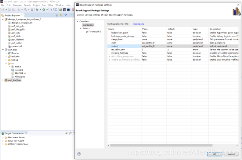Select the zynqmp_fsbl_bsp row name
Viewport: 242px width, 160px height.
click(120, 53)
